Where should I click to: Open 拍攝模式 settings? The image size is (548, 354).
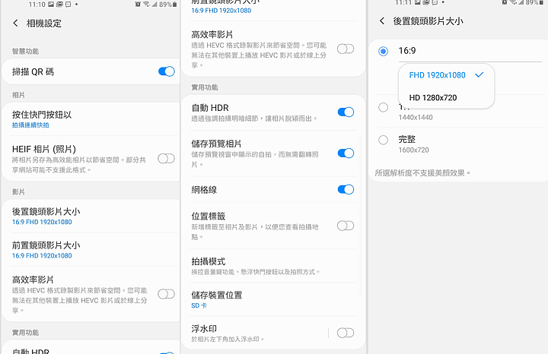[x=273, y=266]
